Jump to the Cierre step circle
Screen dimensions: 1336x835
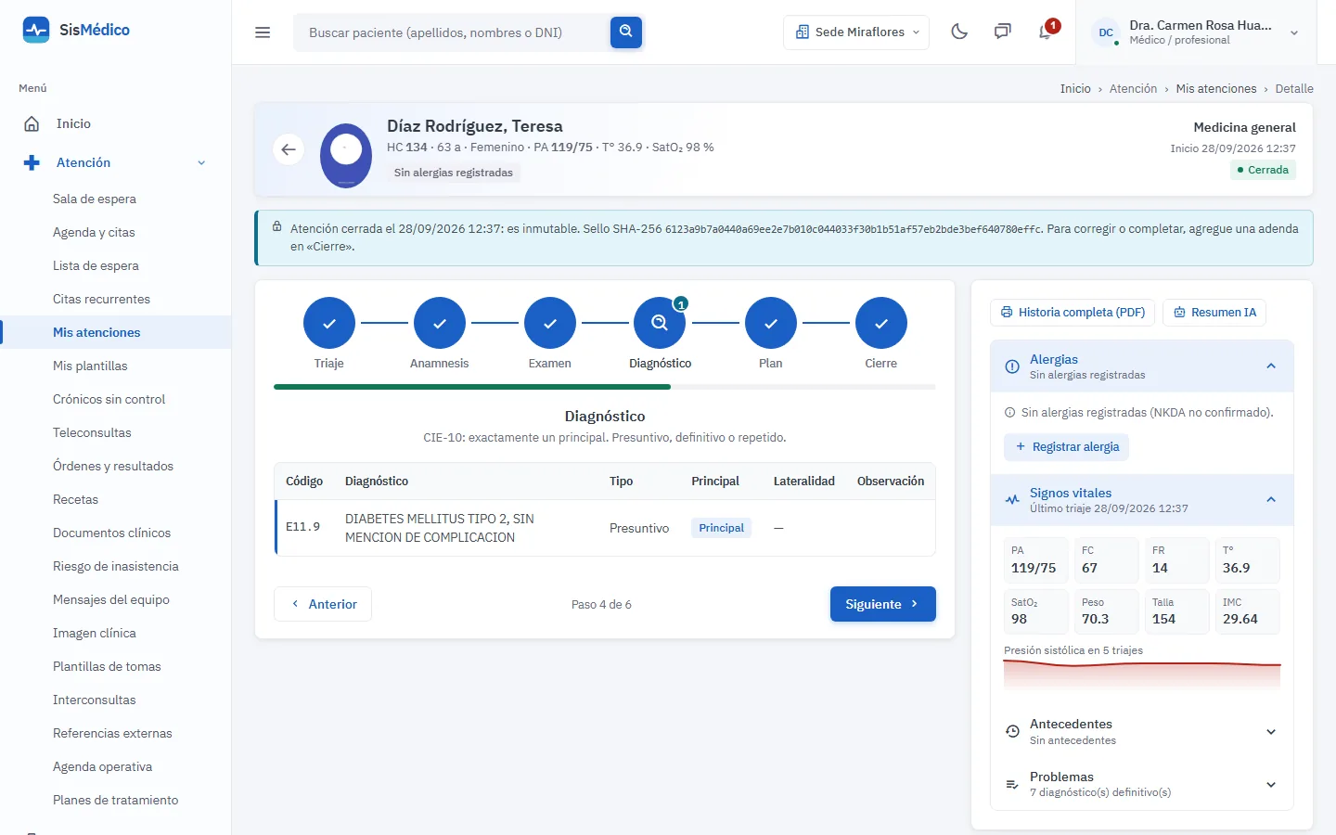881,323
